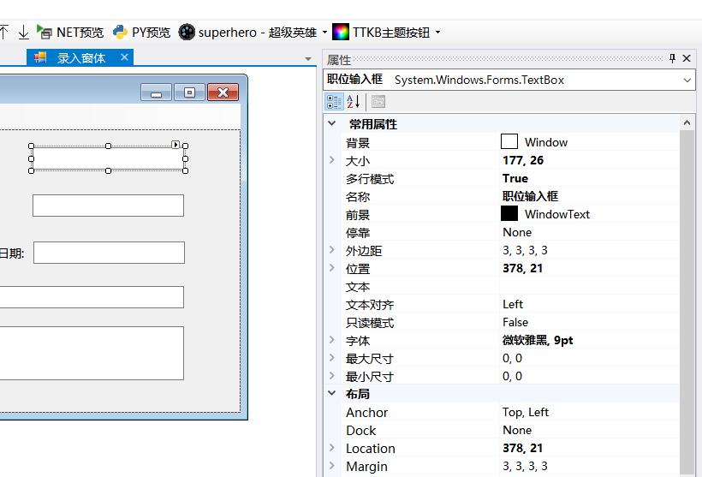Select the textbox next to 日期 label
The image size is (702, 477).
(109, 253)
